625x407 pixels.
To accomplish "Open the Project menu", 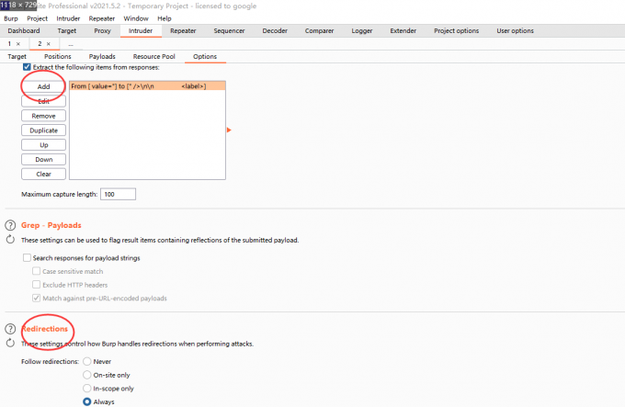I will pos(37,18).
